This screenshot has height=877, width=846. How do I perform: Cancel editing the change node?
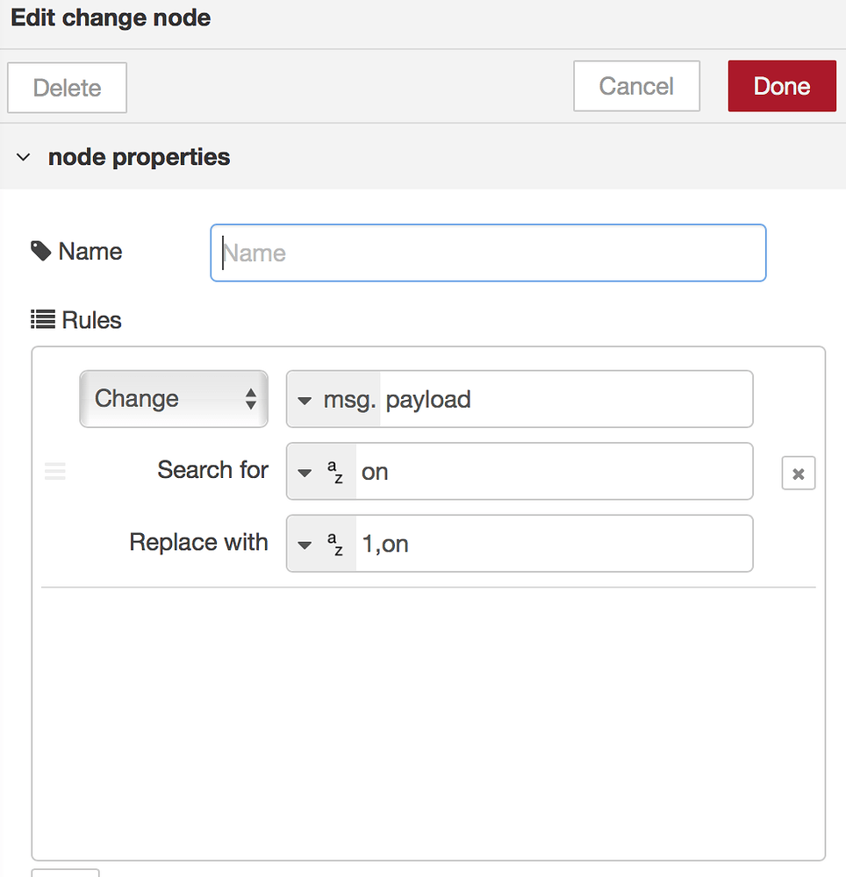pos(636,86)
